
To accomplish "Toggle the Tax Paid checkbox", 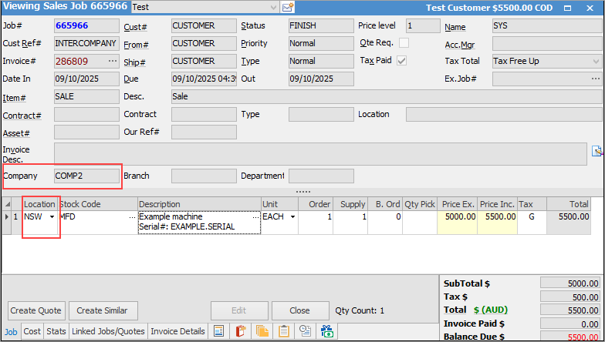I will click(402, 61).
